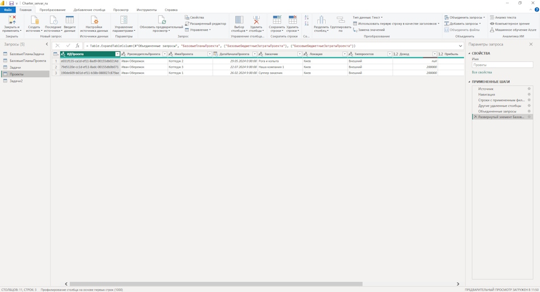540x292 pixels.
Task: Open the settings gear for the Источник step
Action: pos(529,89)
